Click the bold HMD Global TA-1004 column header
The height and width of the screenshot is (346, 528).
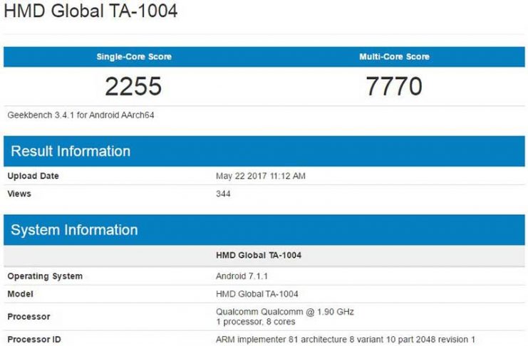(258, 255)
